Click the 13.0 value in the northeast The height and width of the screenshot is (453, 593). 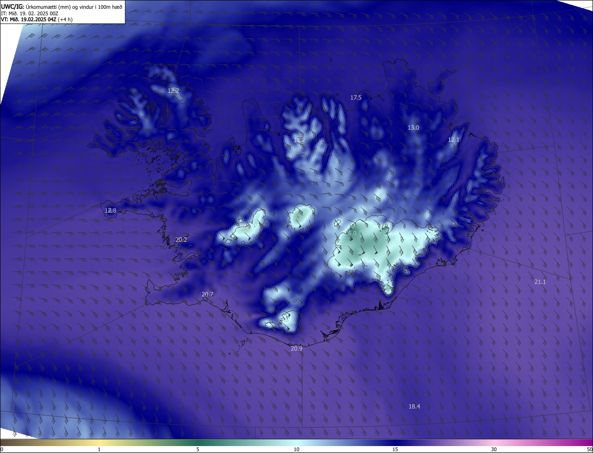413,127
